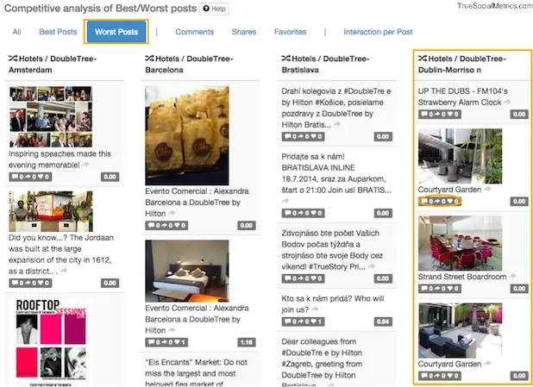Click the Hotels / DoubleTree-Amsterdam column header

[x=53, y=65]
